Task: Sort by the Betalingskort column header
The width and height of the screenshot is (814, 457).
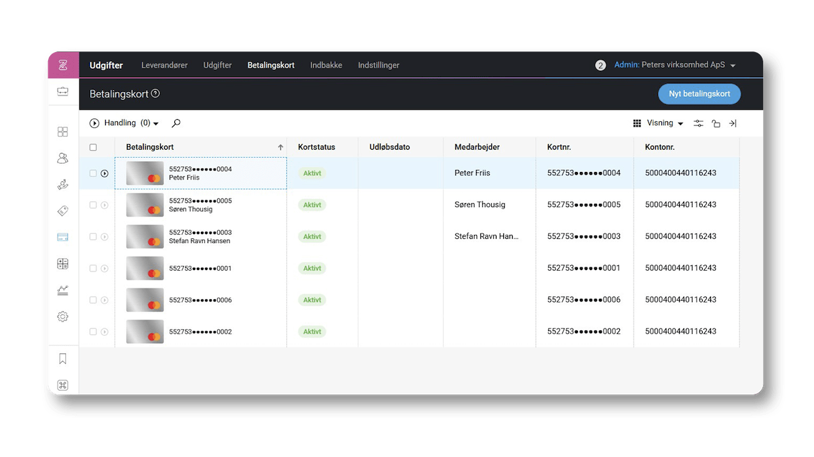Action: [x=150, y=147]
